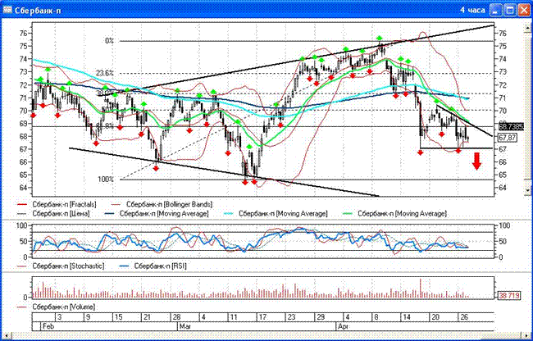Click the 23.6% Fibonacci level label
This screenshot has height=341, width=533.
pos(105,73)
